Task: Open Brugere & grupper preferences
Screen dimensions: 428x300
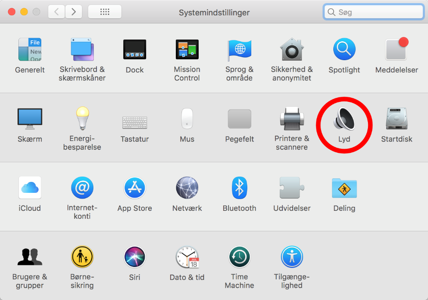Action: (x=29, y=257)
